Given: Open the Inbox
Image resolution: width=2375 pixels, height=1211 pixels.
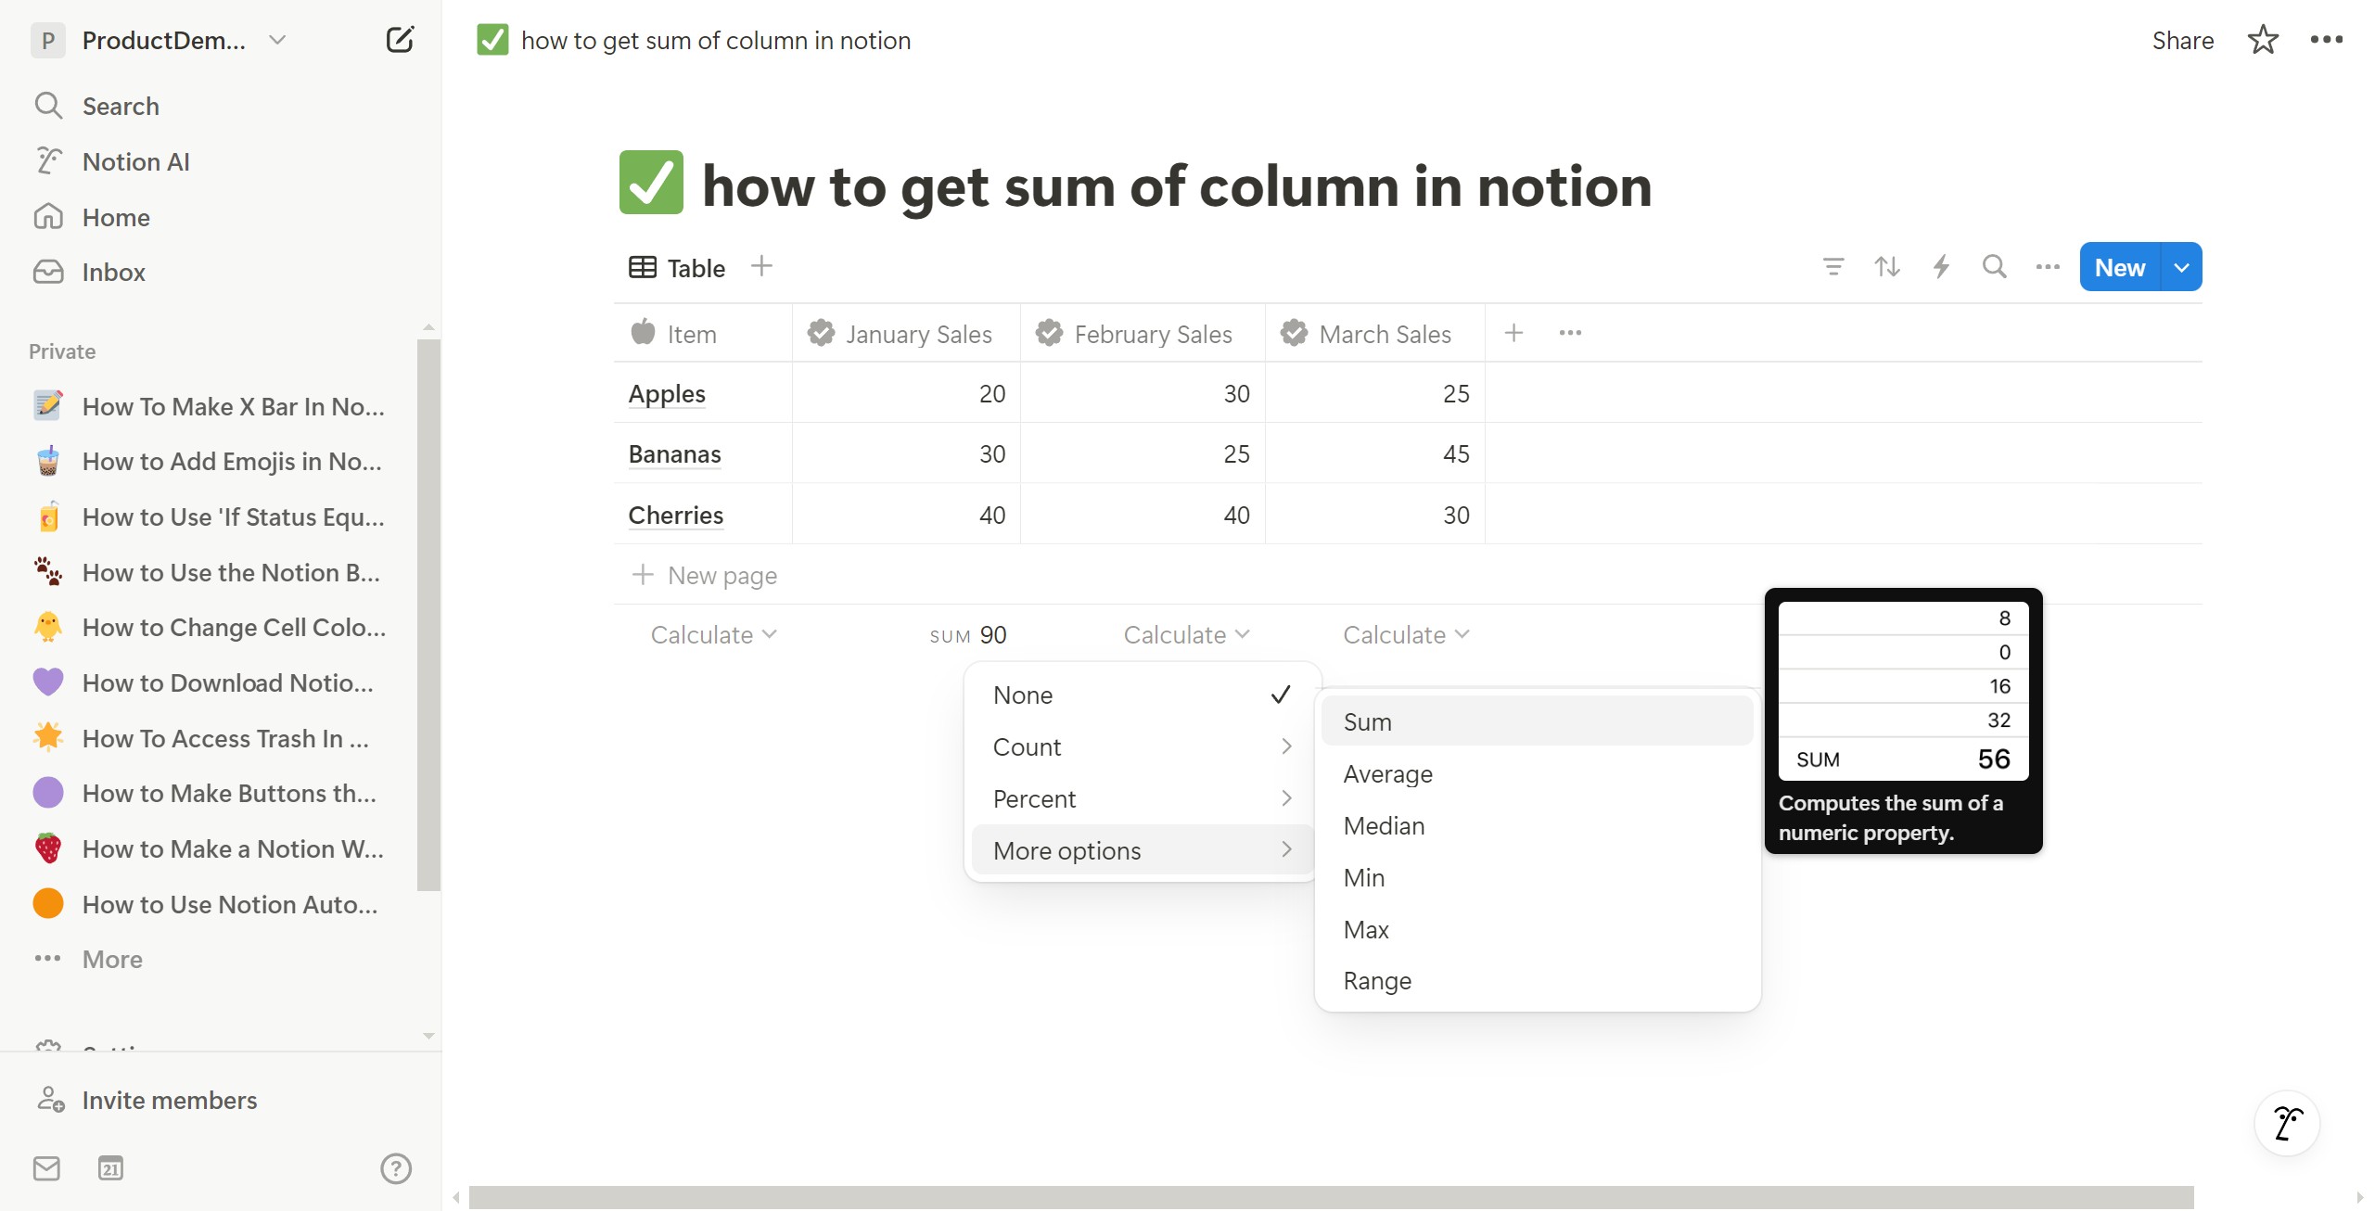Looking at the screenshot, I should (x=113, y=272).
